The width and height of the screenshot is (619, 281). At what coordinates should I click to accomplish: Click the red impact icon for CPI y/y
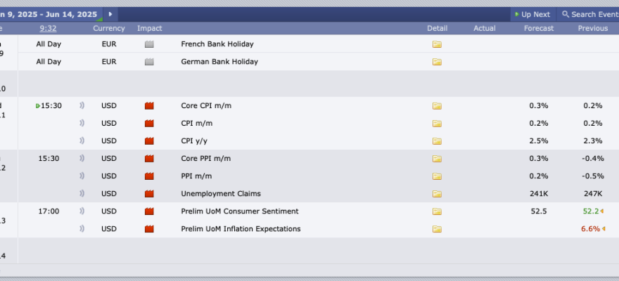(149, 140)
